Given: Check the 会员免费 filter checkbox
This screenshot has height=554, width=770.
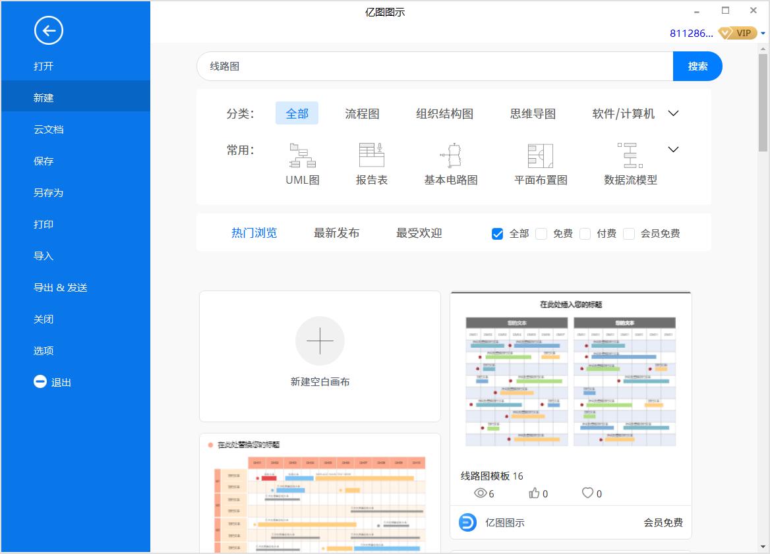Looking at the screenshot, I should point(629,233).
